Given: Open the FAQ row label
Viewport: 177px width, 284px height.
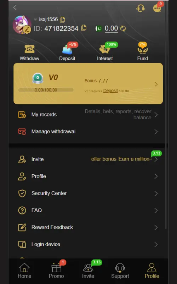Looking at the screenshot, I should pos(37,210).
